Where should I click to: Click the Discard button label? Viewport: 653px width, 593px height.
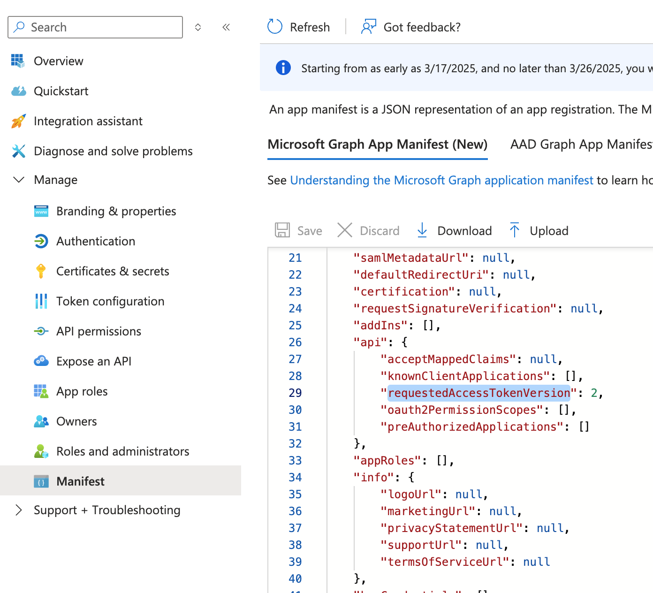[x=380, y=231]
